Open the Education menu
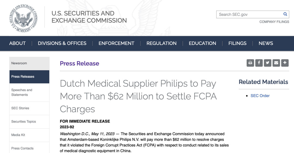294x153 pixels. coord(202,43)
